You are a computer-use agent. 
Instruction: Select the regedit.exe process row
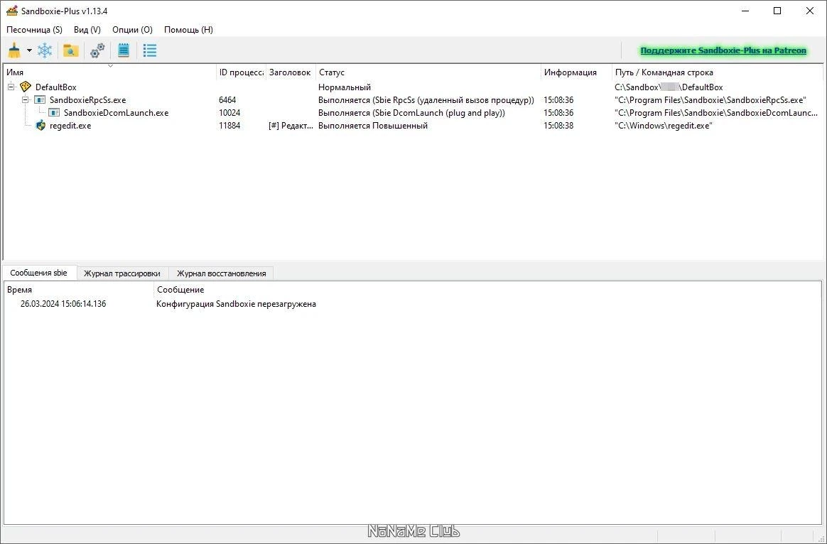[x=413, y=126]
